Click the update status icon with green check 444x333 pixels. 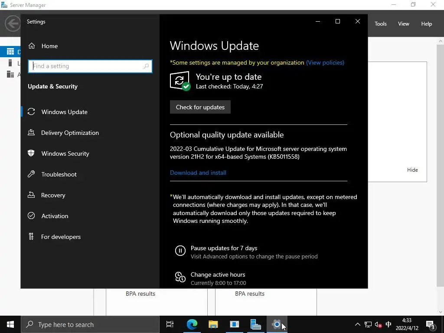pos(180,81)
